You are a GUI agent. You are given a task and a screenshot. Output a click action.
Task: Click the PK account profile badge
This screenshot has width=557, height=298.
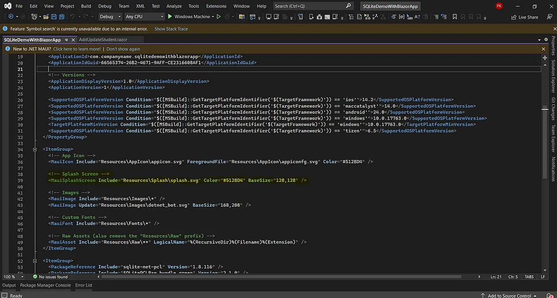tap(499, 6)
